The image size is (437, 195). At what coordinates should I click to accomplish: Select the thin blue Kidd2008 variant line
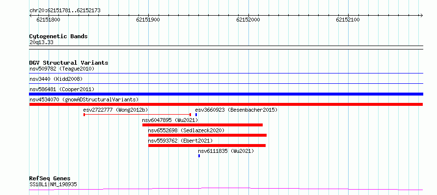point(226,83)
